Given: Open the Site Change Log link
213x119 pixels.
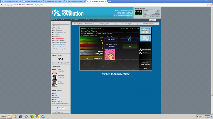Looking at the screenshot, I should 58,30.
